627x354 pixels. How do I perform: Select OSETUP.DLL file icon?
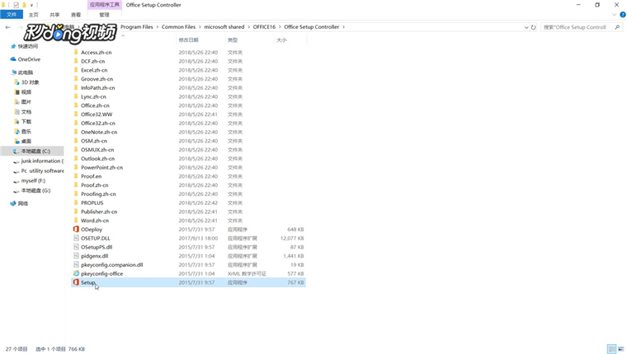(76, 238)
